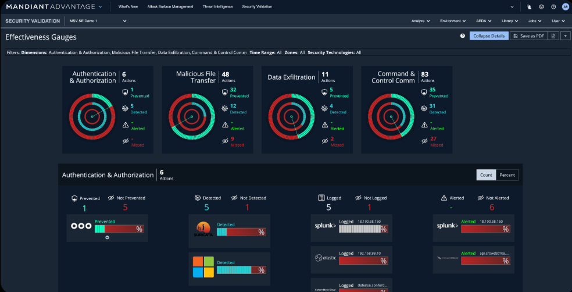The width and height of the screenshot is (572, 292).
Task: Expand the Jobs menu
Action: 535,21
